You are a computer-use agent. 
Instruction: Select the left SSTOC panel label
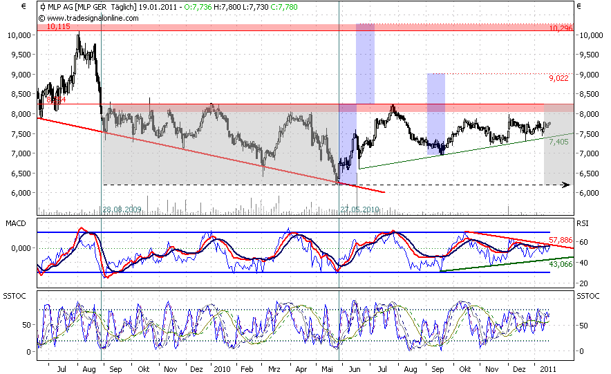point(15,295)
